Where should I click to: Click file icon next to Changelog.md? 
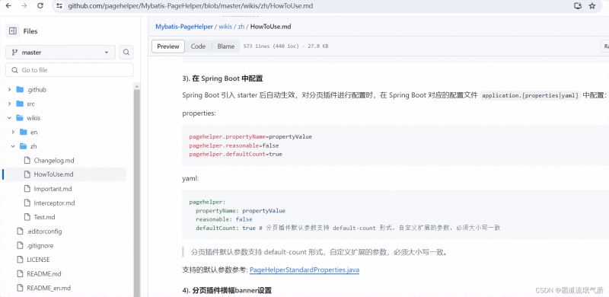tap(27, 160)
